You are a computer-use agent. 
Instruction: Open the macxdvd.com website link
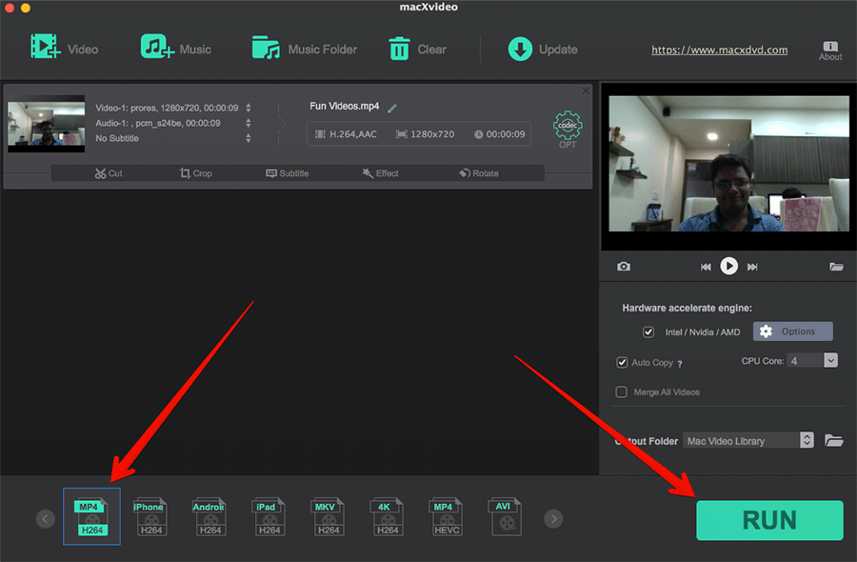point(719,50)
